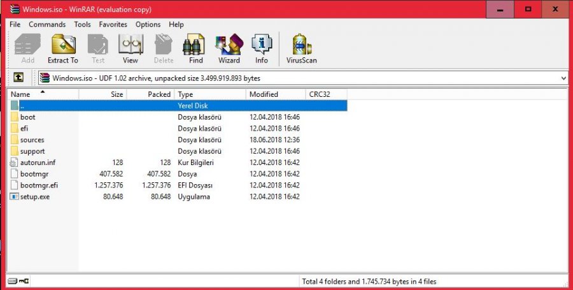Click the disk drive status bar icon
573x290 pixels.
13,281
